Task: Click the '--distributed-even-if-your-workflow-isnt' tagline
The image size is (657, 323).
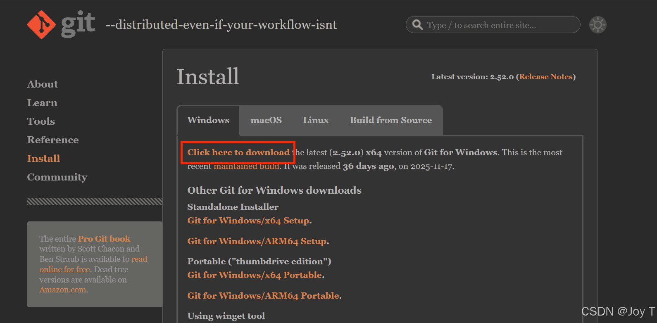Action: click(x=221, y=25)
